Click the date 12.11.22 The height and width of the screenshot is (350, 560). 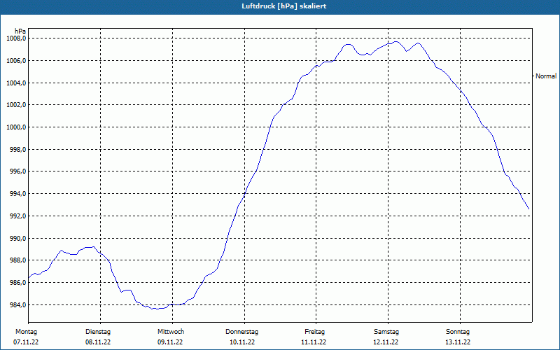pos(386,342)
